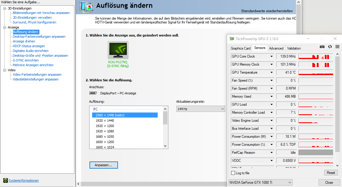
Task: Select Auflösung ändern in the tree
Action: point(25,32)
